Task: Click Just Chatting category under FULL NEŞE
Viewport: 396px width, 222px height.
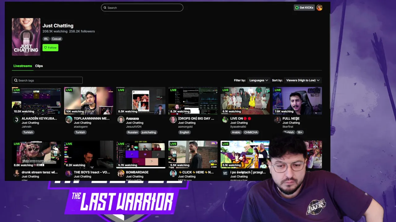Action: point(291,123)
